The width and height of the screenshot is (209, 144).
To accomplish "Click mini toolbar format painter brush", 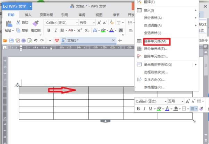I will pos(201,109).
